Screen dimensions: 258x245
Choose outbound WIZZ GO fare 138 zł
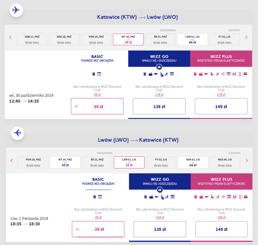(x=159, y=106)
